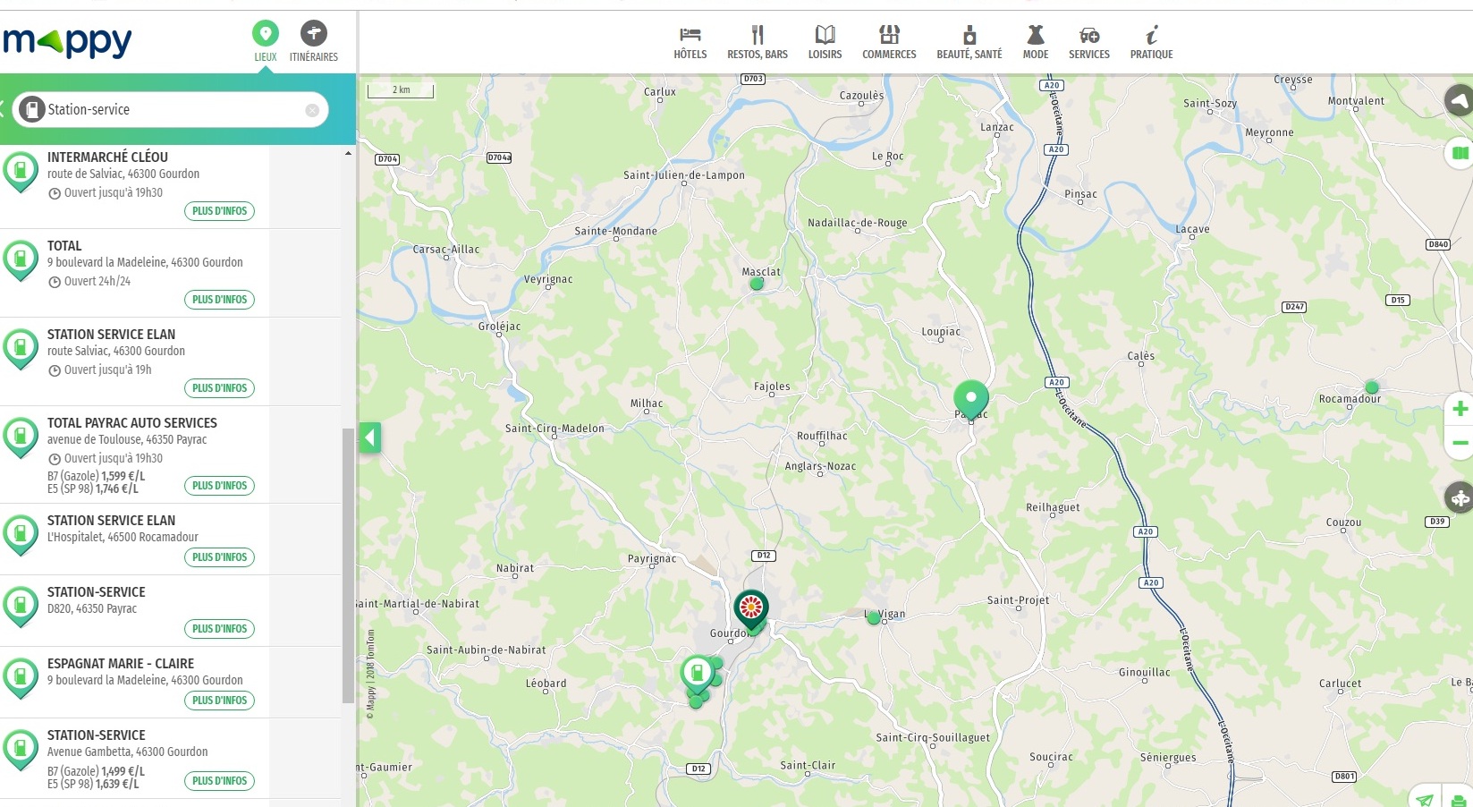Zoom in with the plus button
Screen dimensions: 1473x807
point(1460,409)
